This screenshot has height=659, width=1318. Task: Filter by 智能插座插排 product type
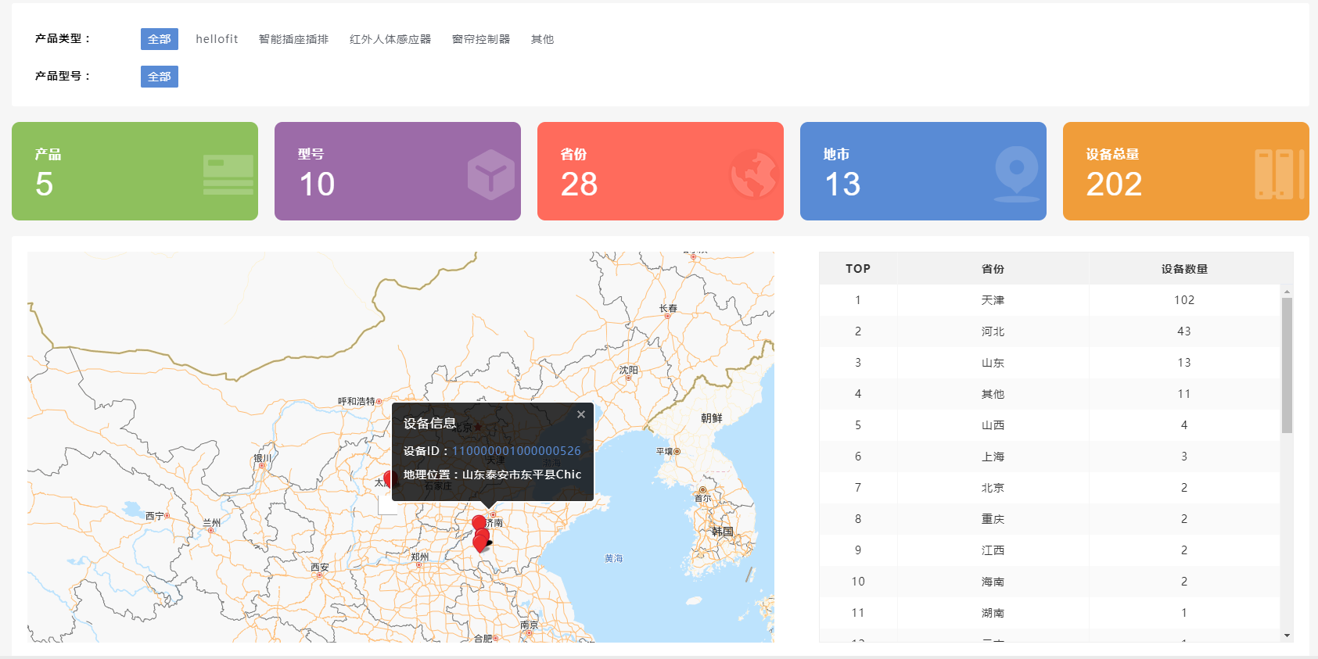[293, 39]
